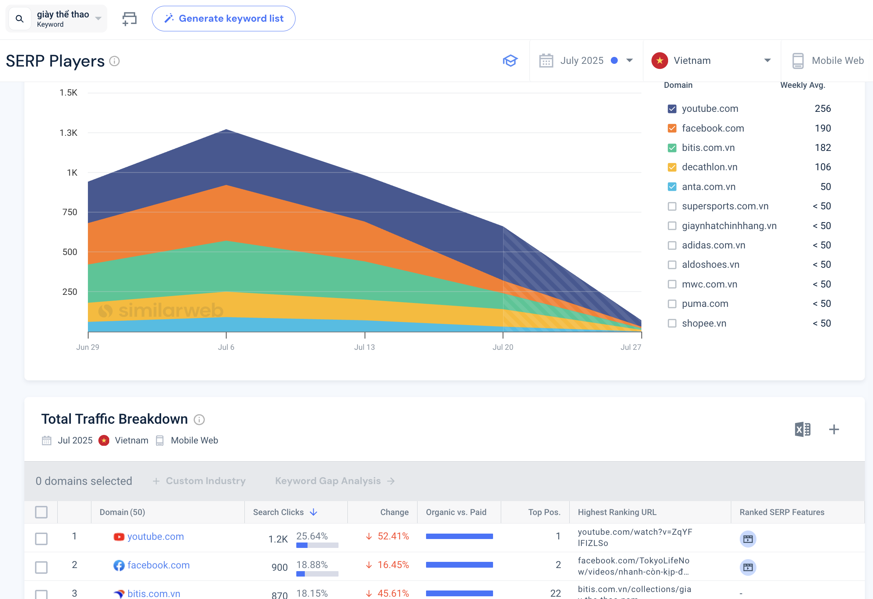Open the Mobile Web device selector
The height and width of the screenshot is (599, 873).
[x=828, y=61]
